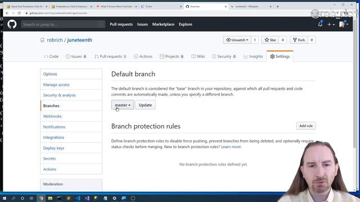Open Marketplace in top navigation
The height and width of the screenshot is (202, 360).
pos(163,24)
